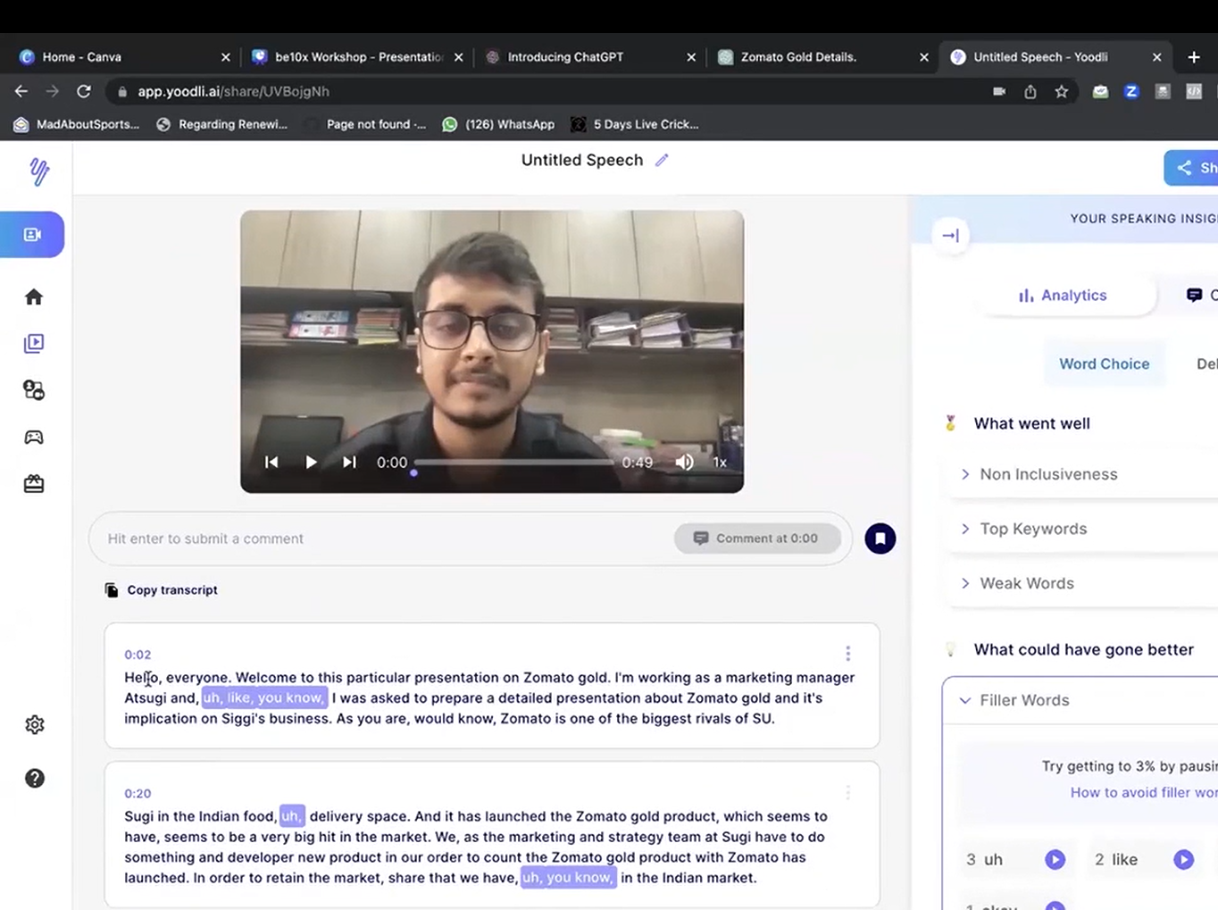Screen dimensions: 1218x910
Task: Click camera icon in address bar
Action: click(x=999, y=91)
